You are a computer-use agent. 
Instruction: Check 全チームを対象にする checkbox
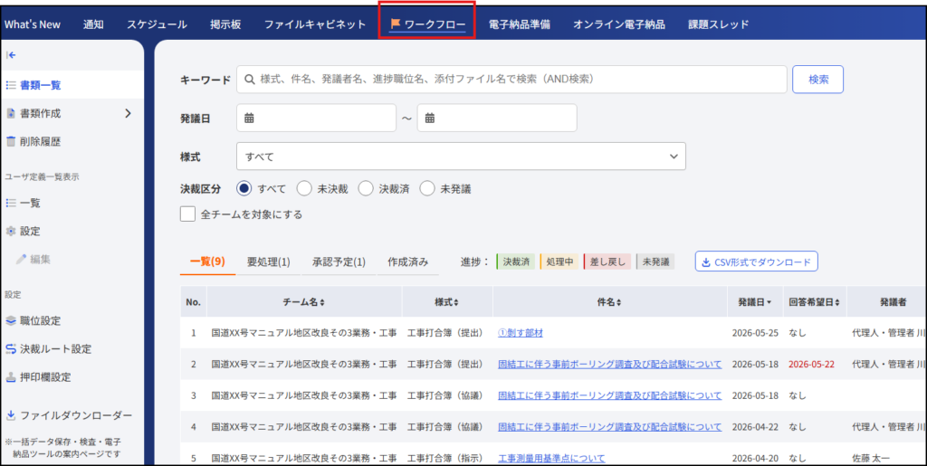pyautogui.click(x=188, y=214)
